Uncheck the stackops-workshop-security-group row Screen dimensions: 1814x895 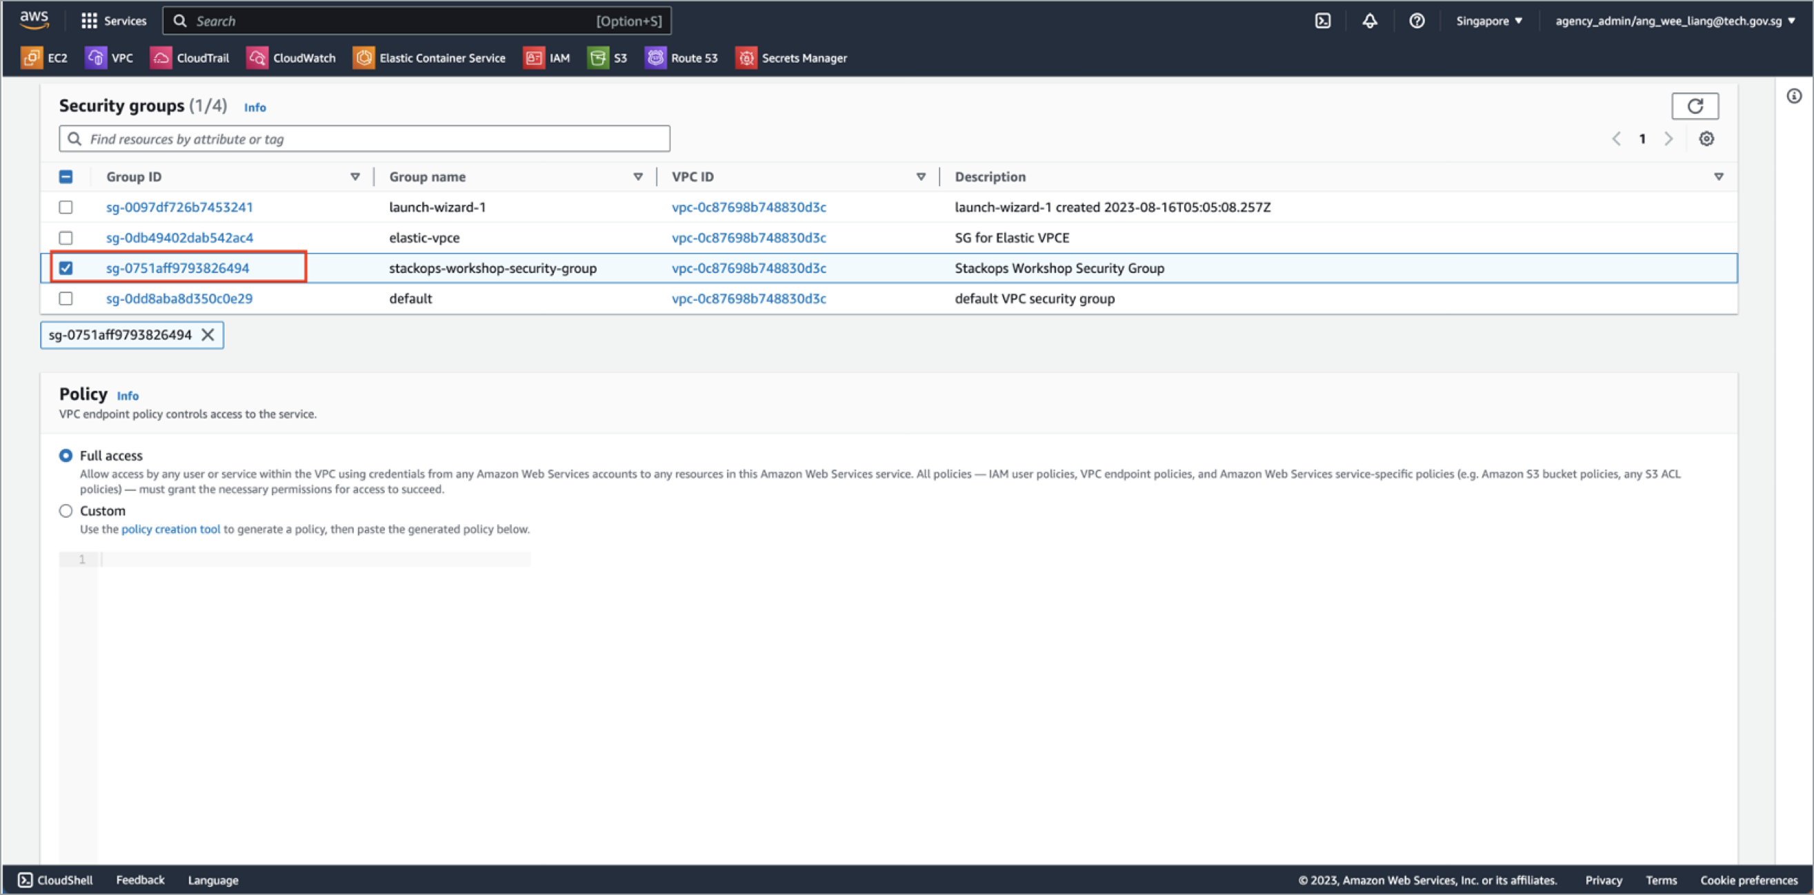(x=66, y=268)
